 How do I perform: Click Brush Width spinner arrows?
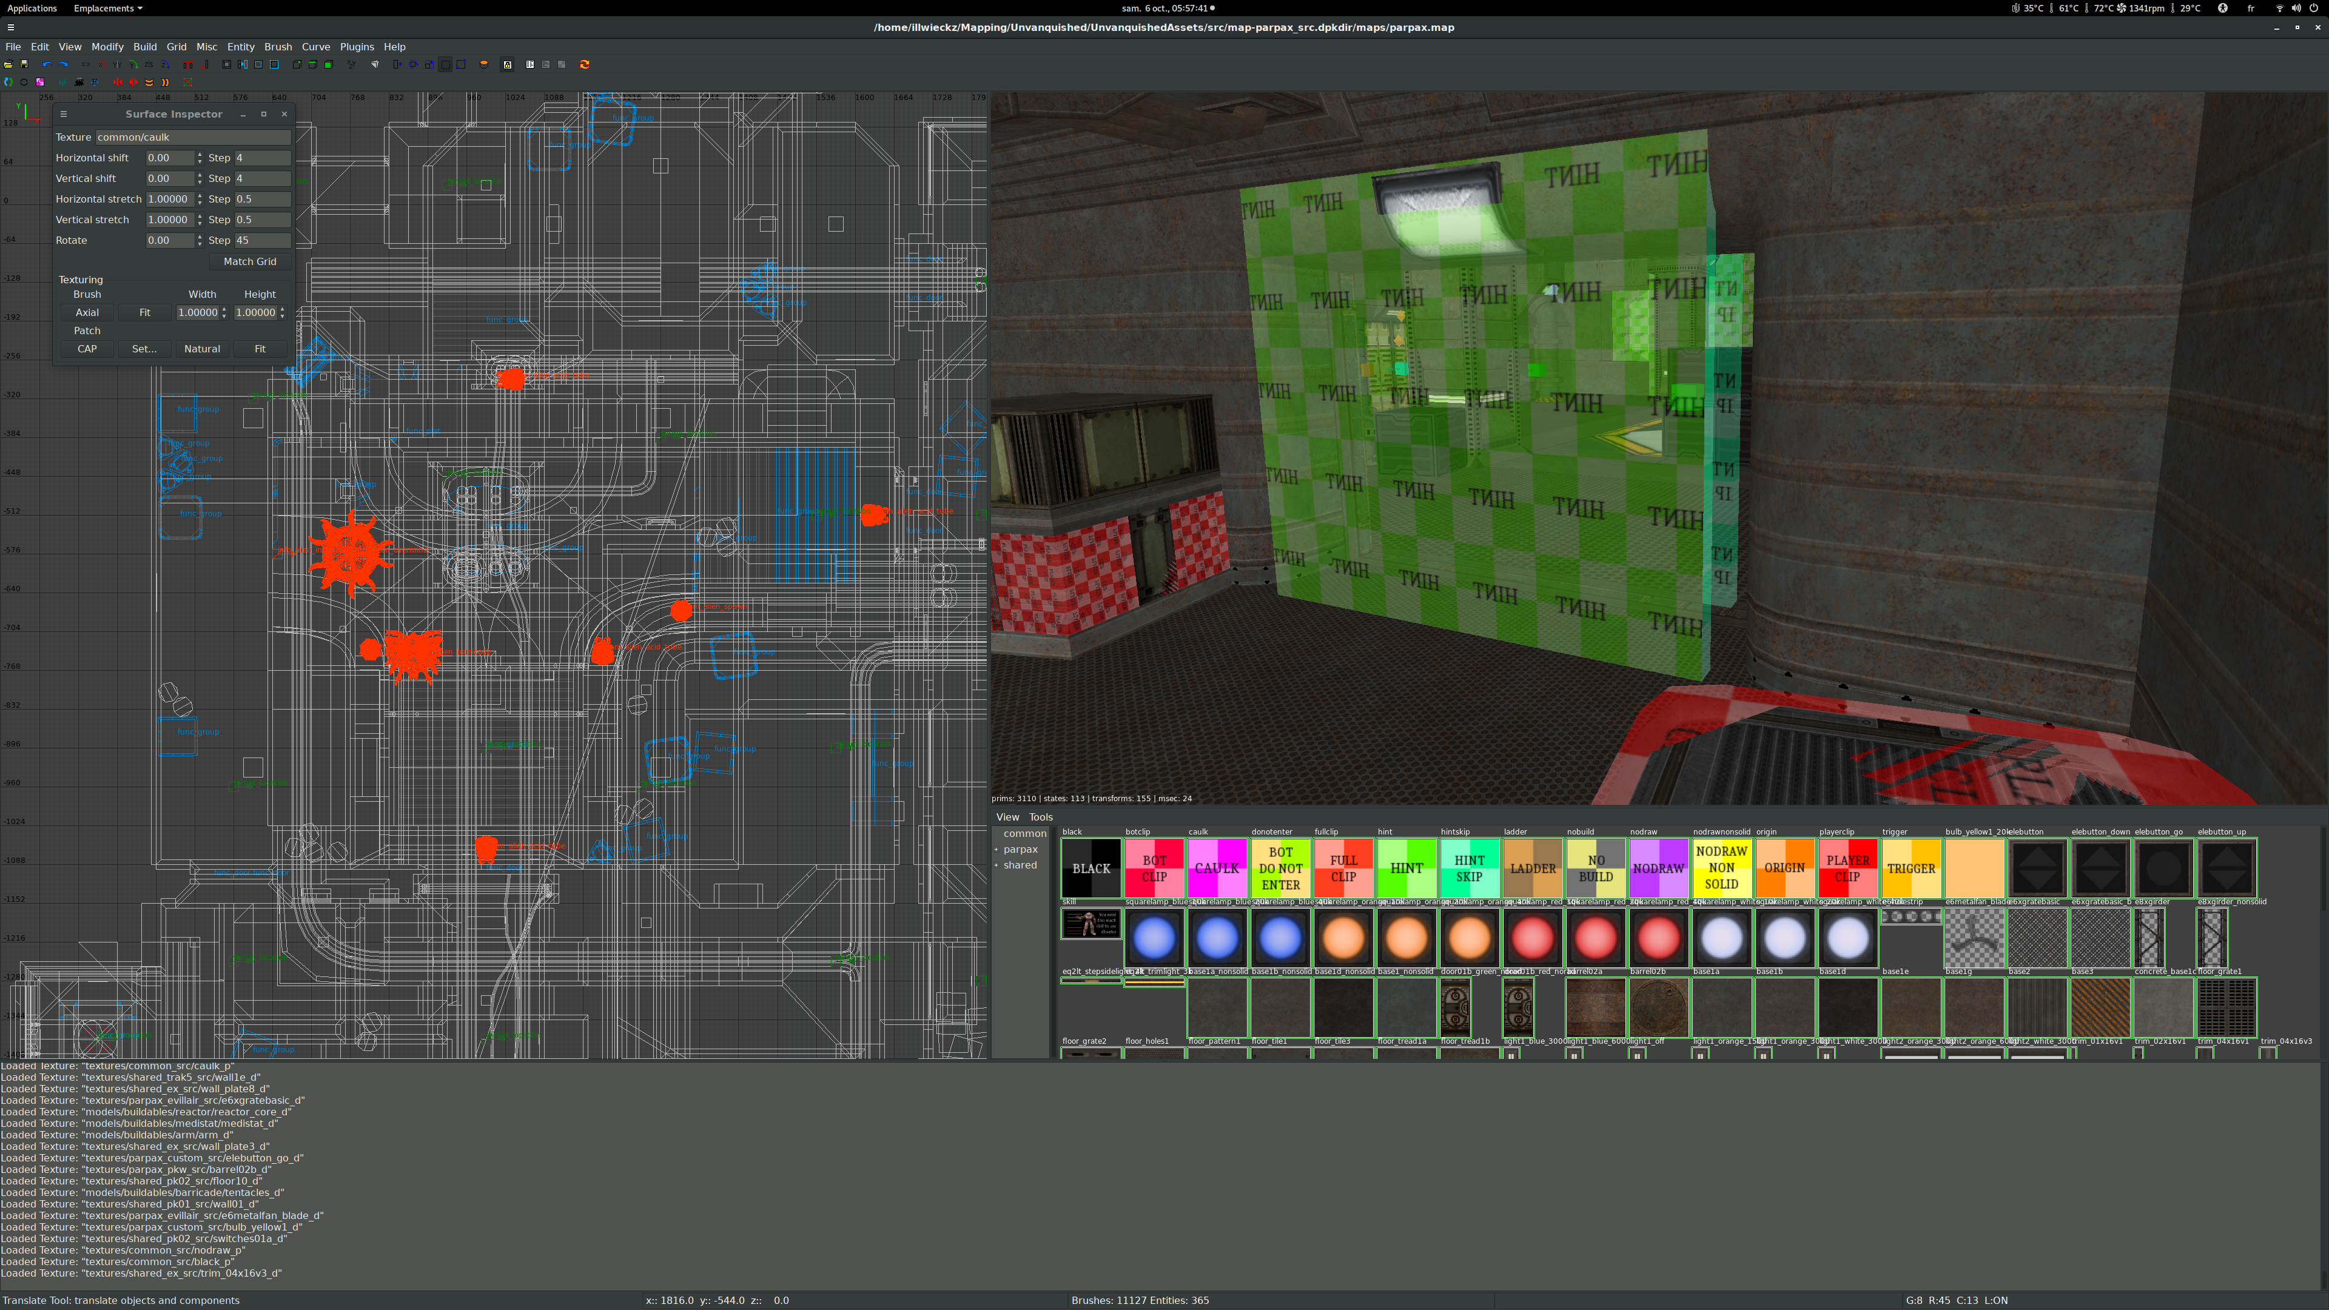224,313
